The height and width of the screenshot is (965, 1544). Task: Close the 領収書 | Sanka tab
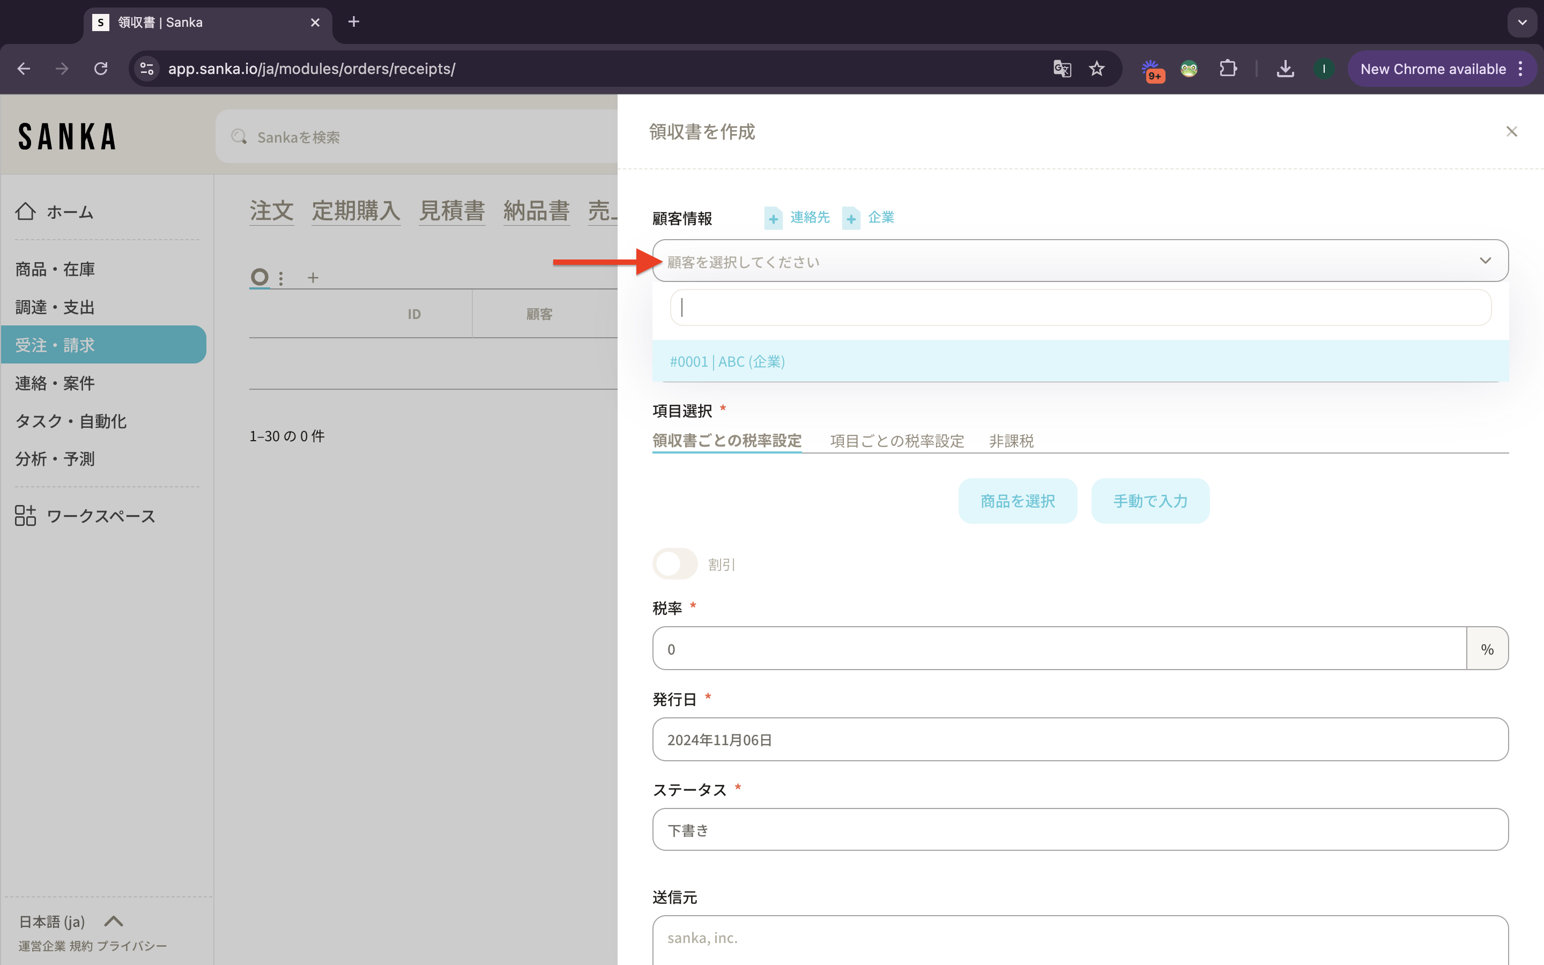click(x=315, y=23)
